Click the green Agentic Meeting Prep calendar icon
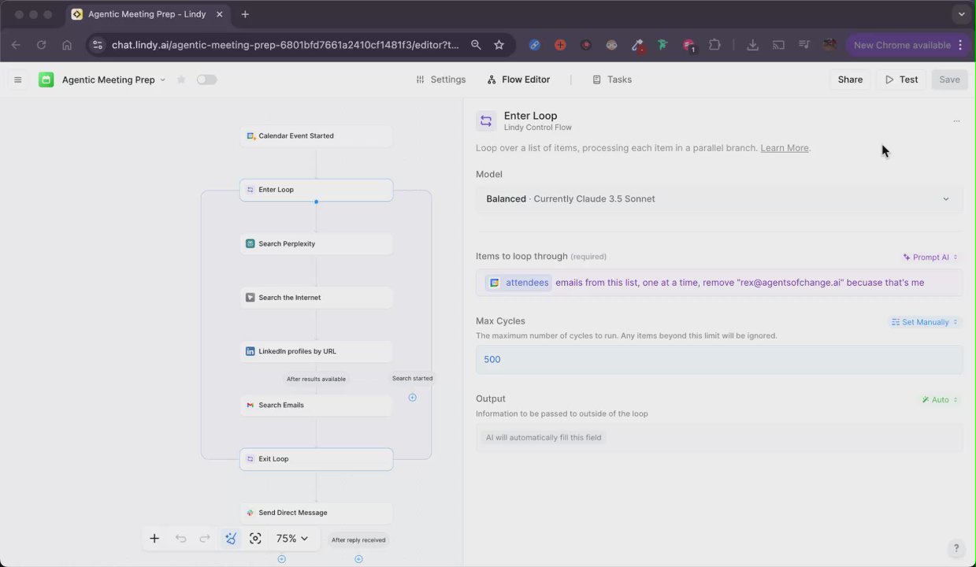The width and height of the screenshot is (976, 567). pyautogui.click(x=46, y=80)
